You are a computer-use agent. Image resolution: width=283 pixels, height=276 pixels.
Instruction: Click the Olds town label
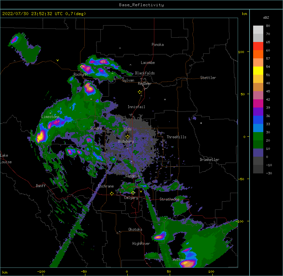127,129
